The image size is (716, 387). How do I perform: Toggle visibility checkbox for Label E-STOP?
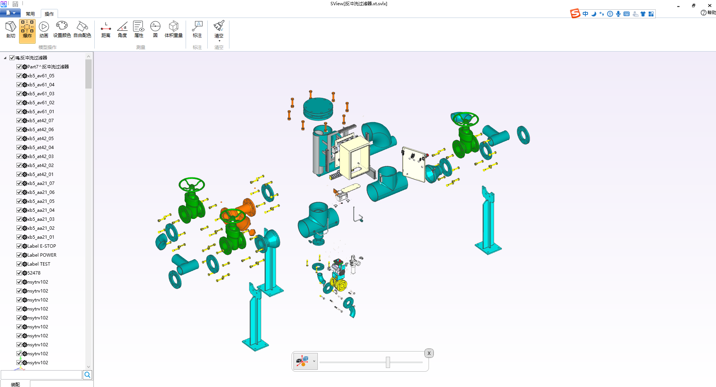tap(19, 246)
